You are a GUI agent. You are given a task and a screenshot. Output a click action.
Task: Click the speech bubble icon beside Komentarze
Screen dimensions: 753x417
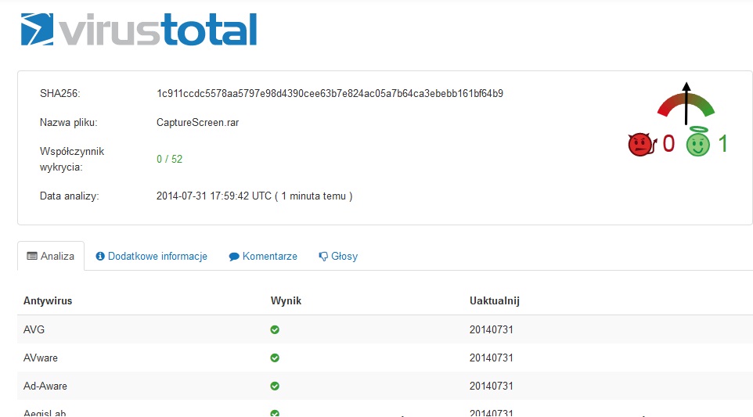(234, 257)
